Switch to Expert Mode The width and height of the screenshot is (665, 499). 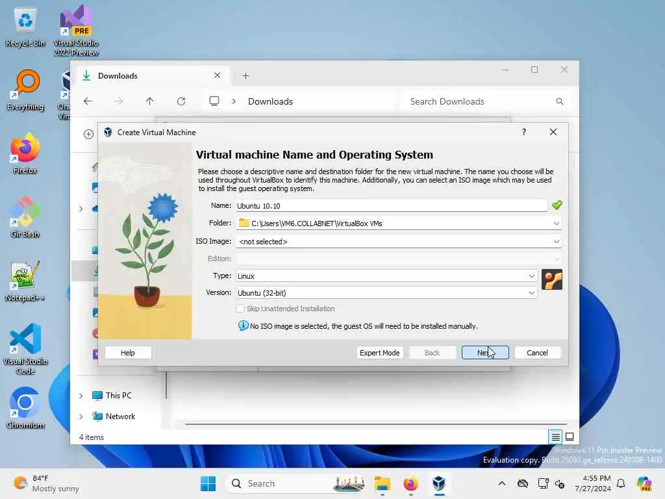[379, 353]
